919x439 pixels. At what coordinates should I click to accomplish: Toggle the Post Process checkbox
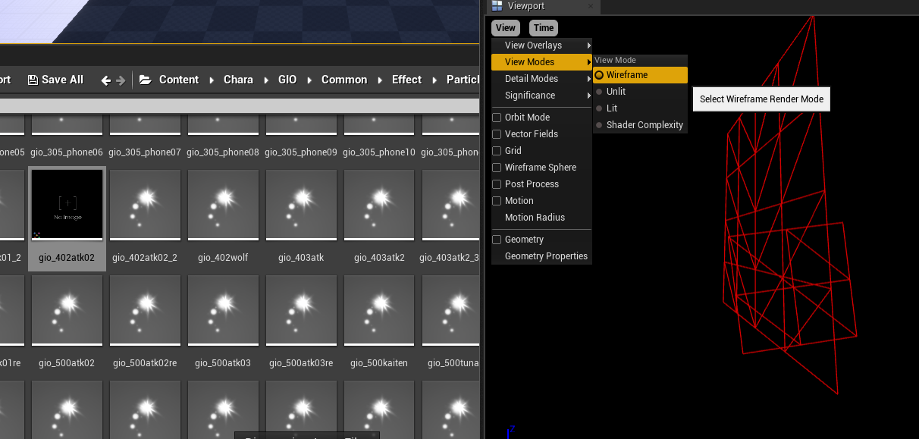coord(497,184)
